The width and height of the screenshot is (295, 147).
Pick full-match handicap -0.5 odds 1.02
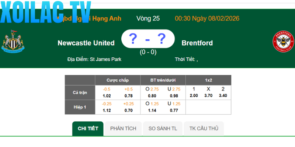coord(107,96)
